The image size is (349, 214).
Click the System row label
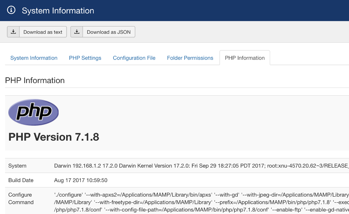[x=17, y=166]
